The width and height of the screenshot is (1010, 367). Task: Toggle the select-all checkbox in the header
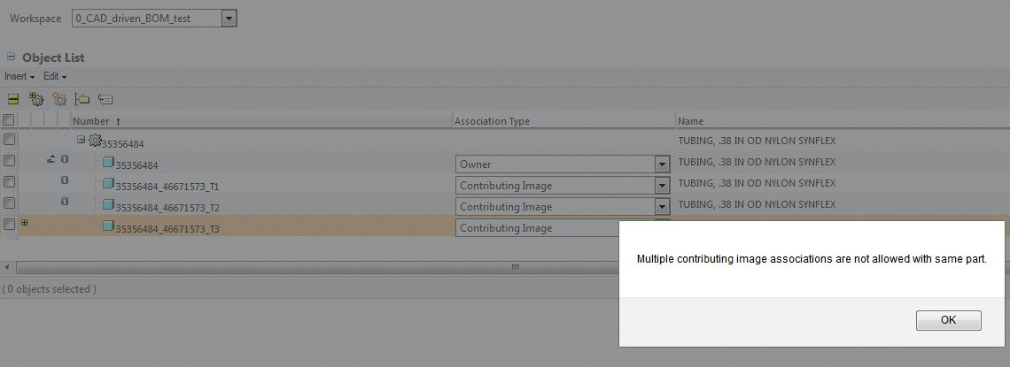tap(8, 120)
